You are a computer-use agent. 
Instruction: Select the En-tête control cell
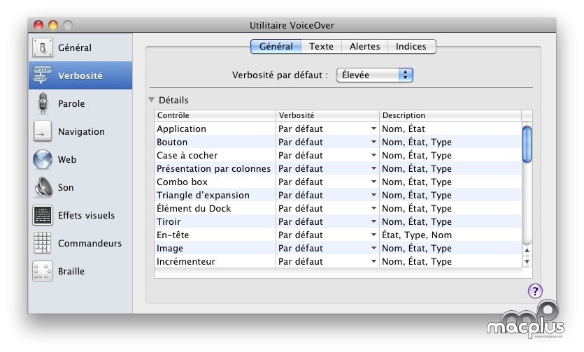click(x=215, y=235)
